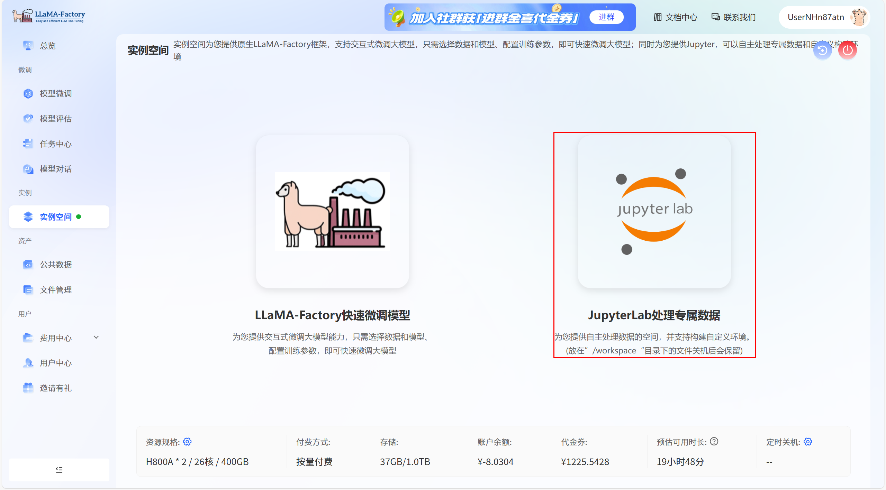Open 模型对话 chat page

55,169
